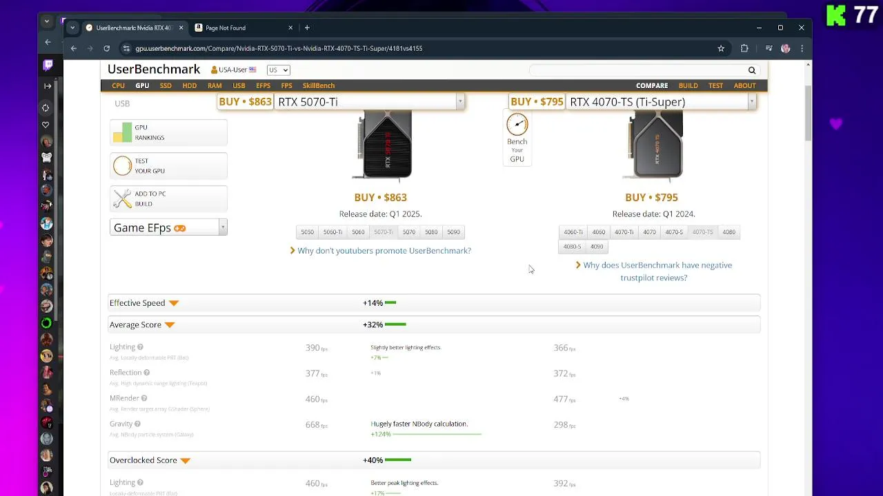Expand the Average Score section
This screenshot has width=883, height=496.
click(170, 325)
